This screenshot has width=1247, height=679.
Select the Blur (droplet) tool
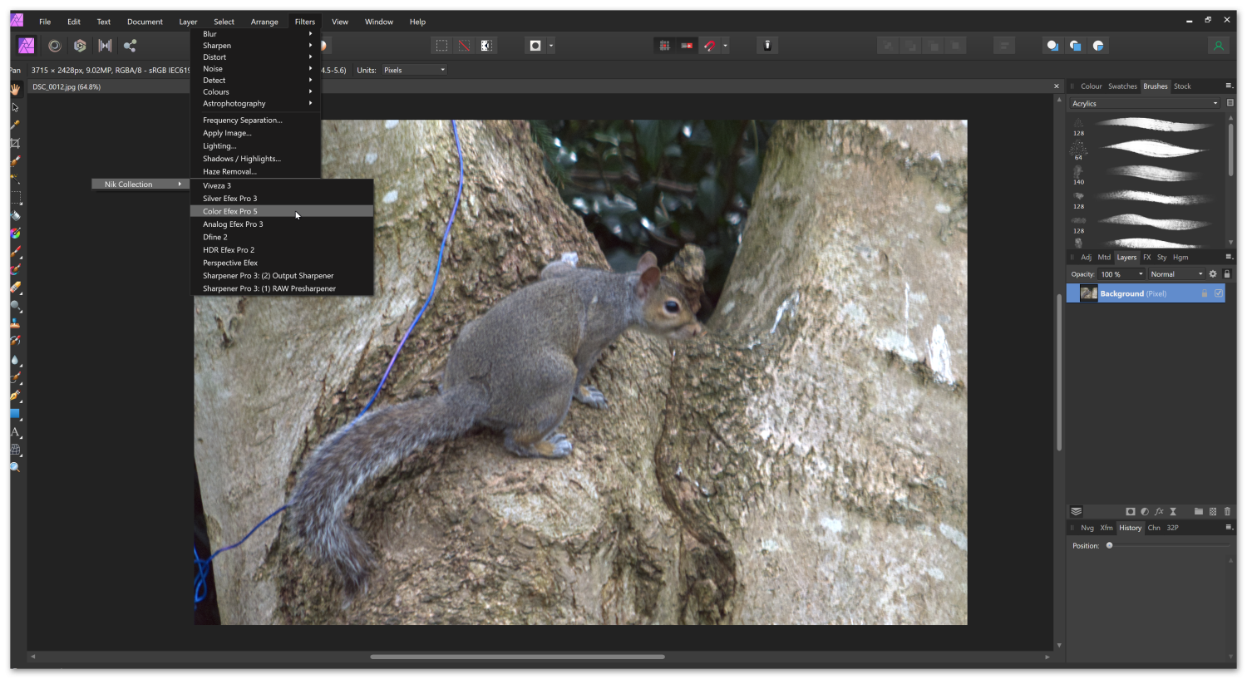tap(15, 360)
